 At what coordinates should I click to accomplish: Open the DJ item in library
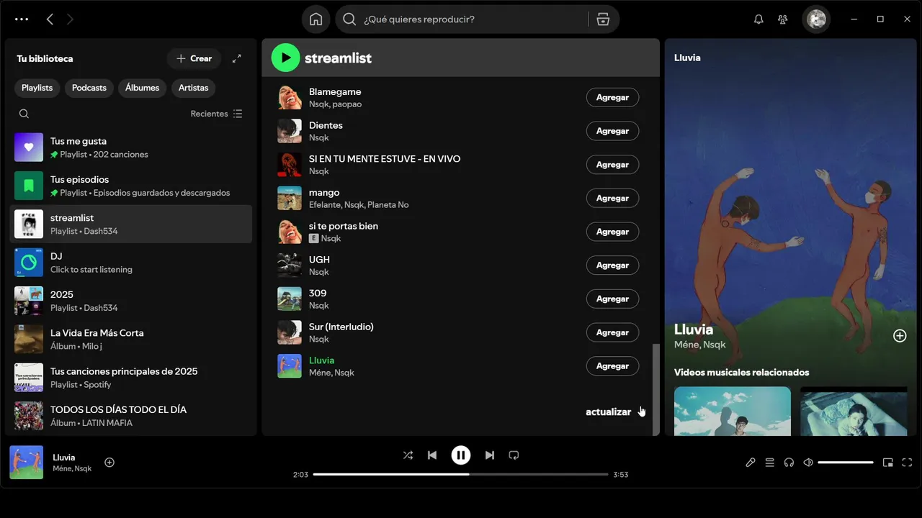pyautogui.click(x=131, y=263)
